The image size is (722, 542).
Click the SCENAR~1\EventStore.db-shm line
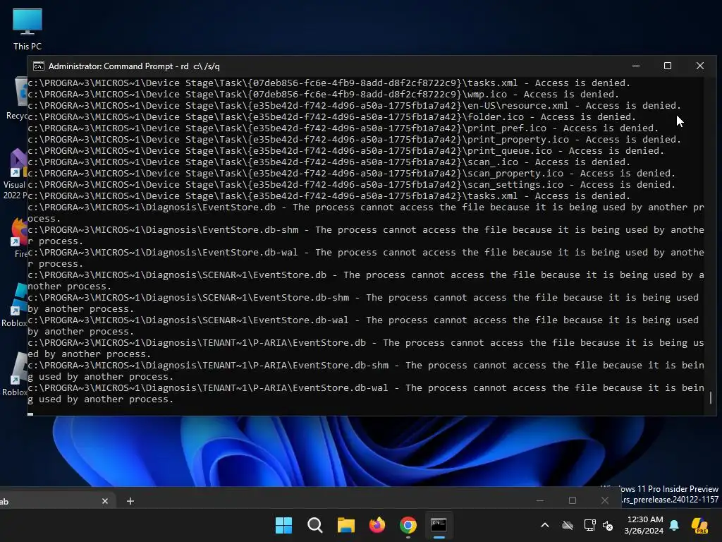coord(363,303)
